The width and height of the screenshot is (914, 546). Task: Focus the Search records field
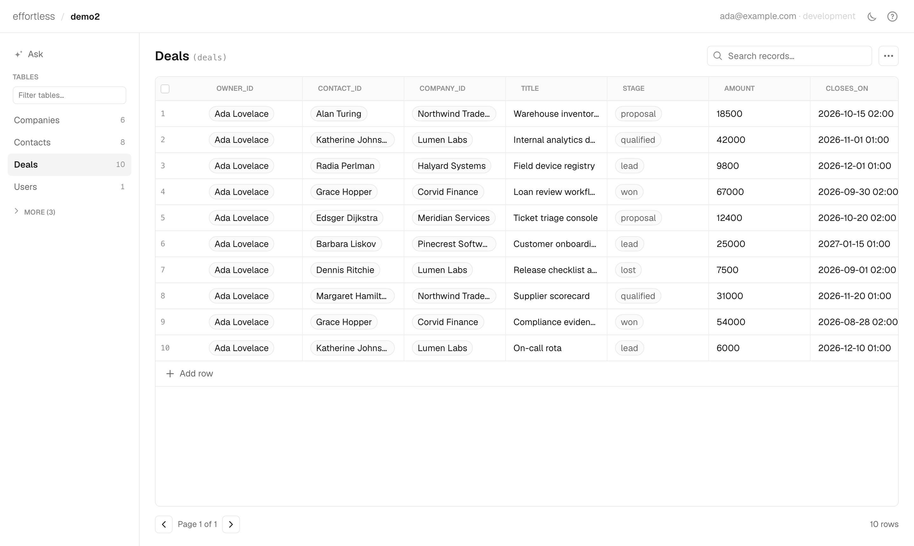(789, 56)
